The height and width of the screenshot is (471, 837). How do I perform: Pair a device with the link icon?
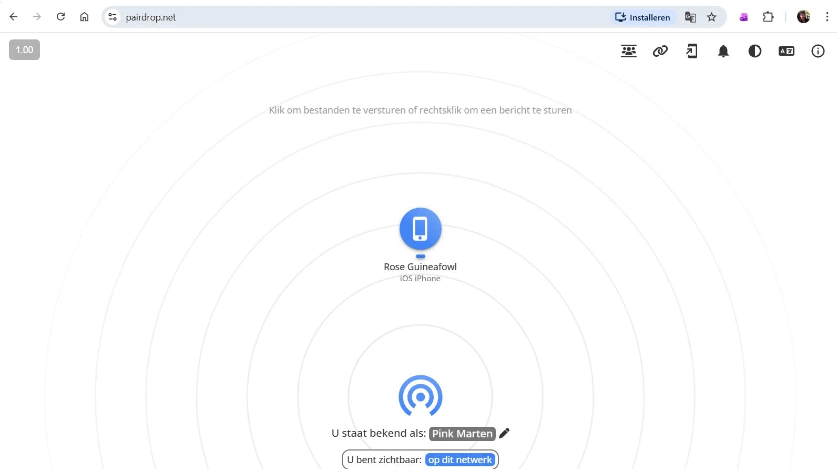tap(660, 51)
